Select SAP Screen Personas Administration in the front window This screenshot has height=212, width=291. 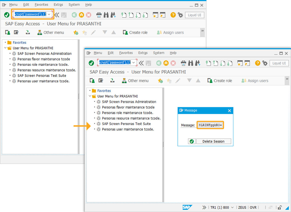(x=129, y=102)
